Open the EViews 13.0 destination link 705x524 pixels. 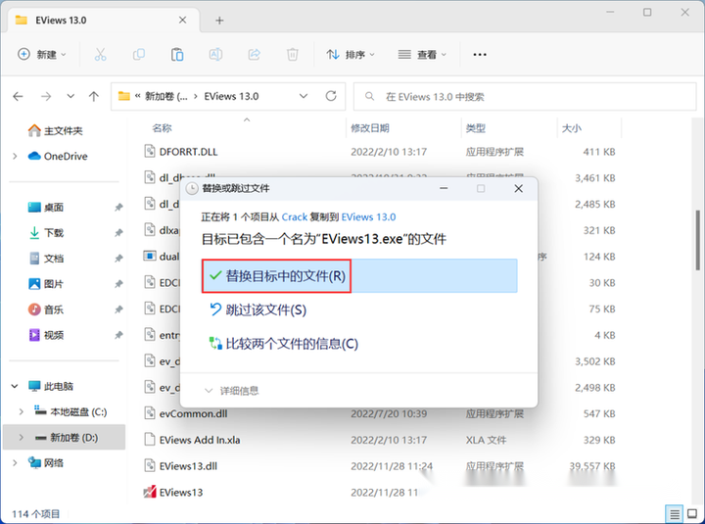tap(368, 216)
